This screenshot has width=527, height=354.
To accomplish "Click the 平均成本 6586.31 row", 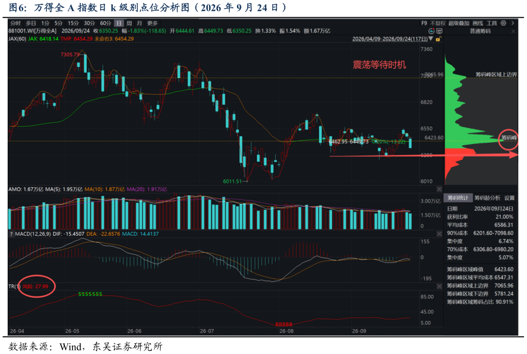I will coord(480,225).
